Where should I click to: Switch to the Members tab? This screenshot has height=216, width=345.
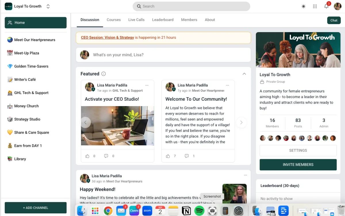189,20
